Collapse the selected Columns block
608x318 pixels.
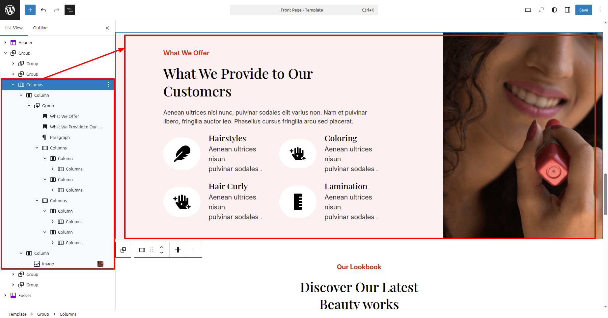[x=13, y=85]
